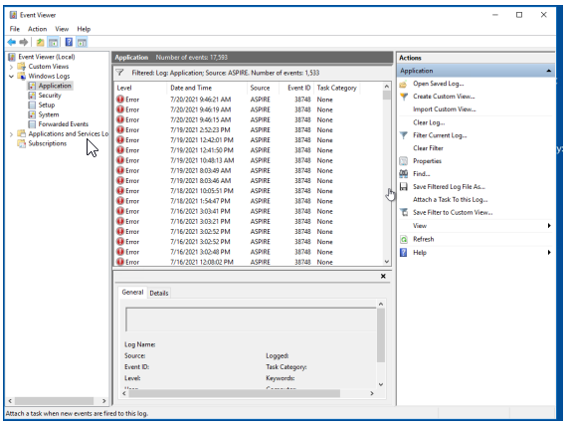This screenshot has width=568, height=426.
Task: Click error icon for 7/19/2021 2:52:23 PM event
Action: 120,129
